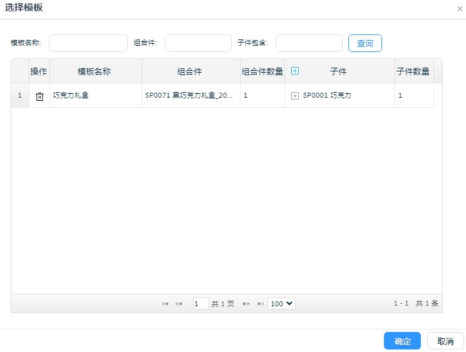Click the 查询 search button
Image resolution: width=466 pixels, height=352 pixels.
pos(365,43)
